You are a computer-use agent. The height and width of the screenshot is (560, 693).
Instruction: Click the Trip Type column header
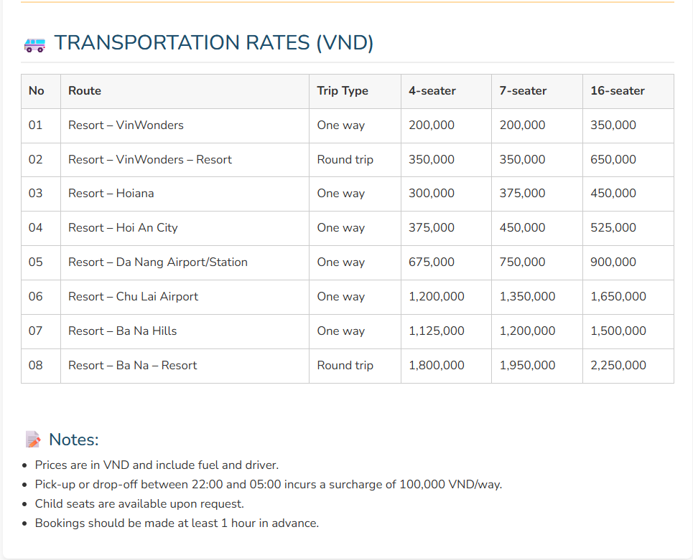point(343,91)
